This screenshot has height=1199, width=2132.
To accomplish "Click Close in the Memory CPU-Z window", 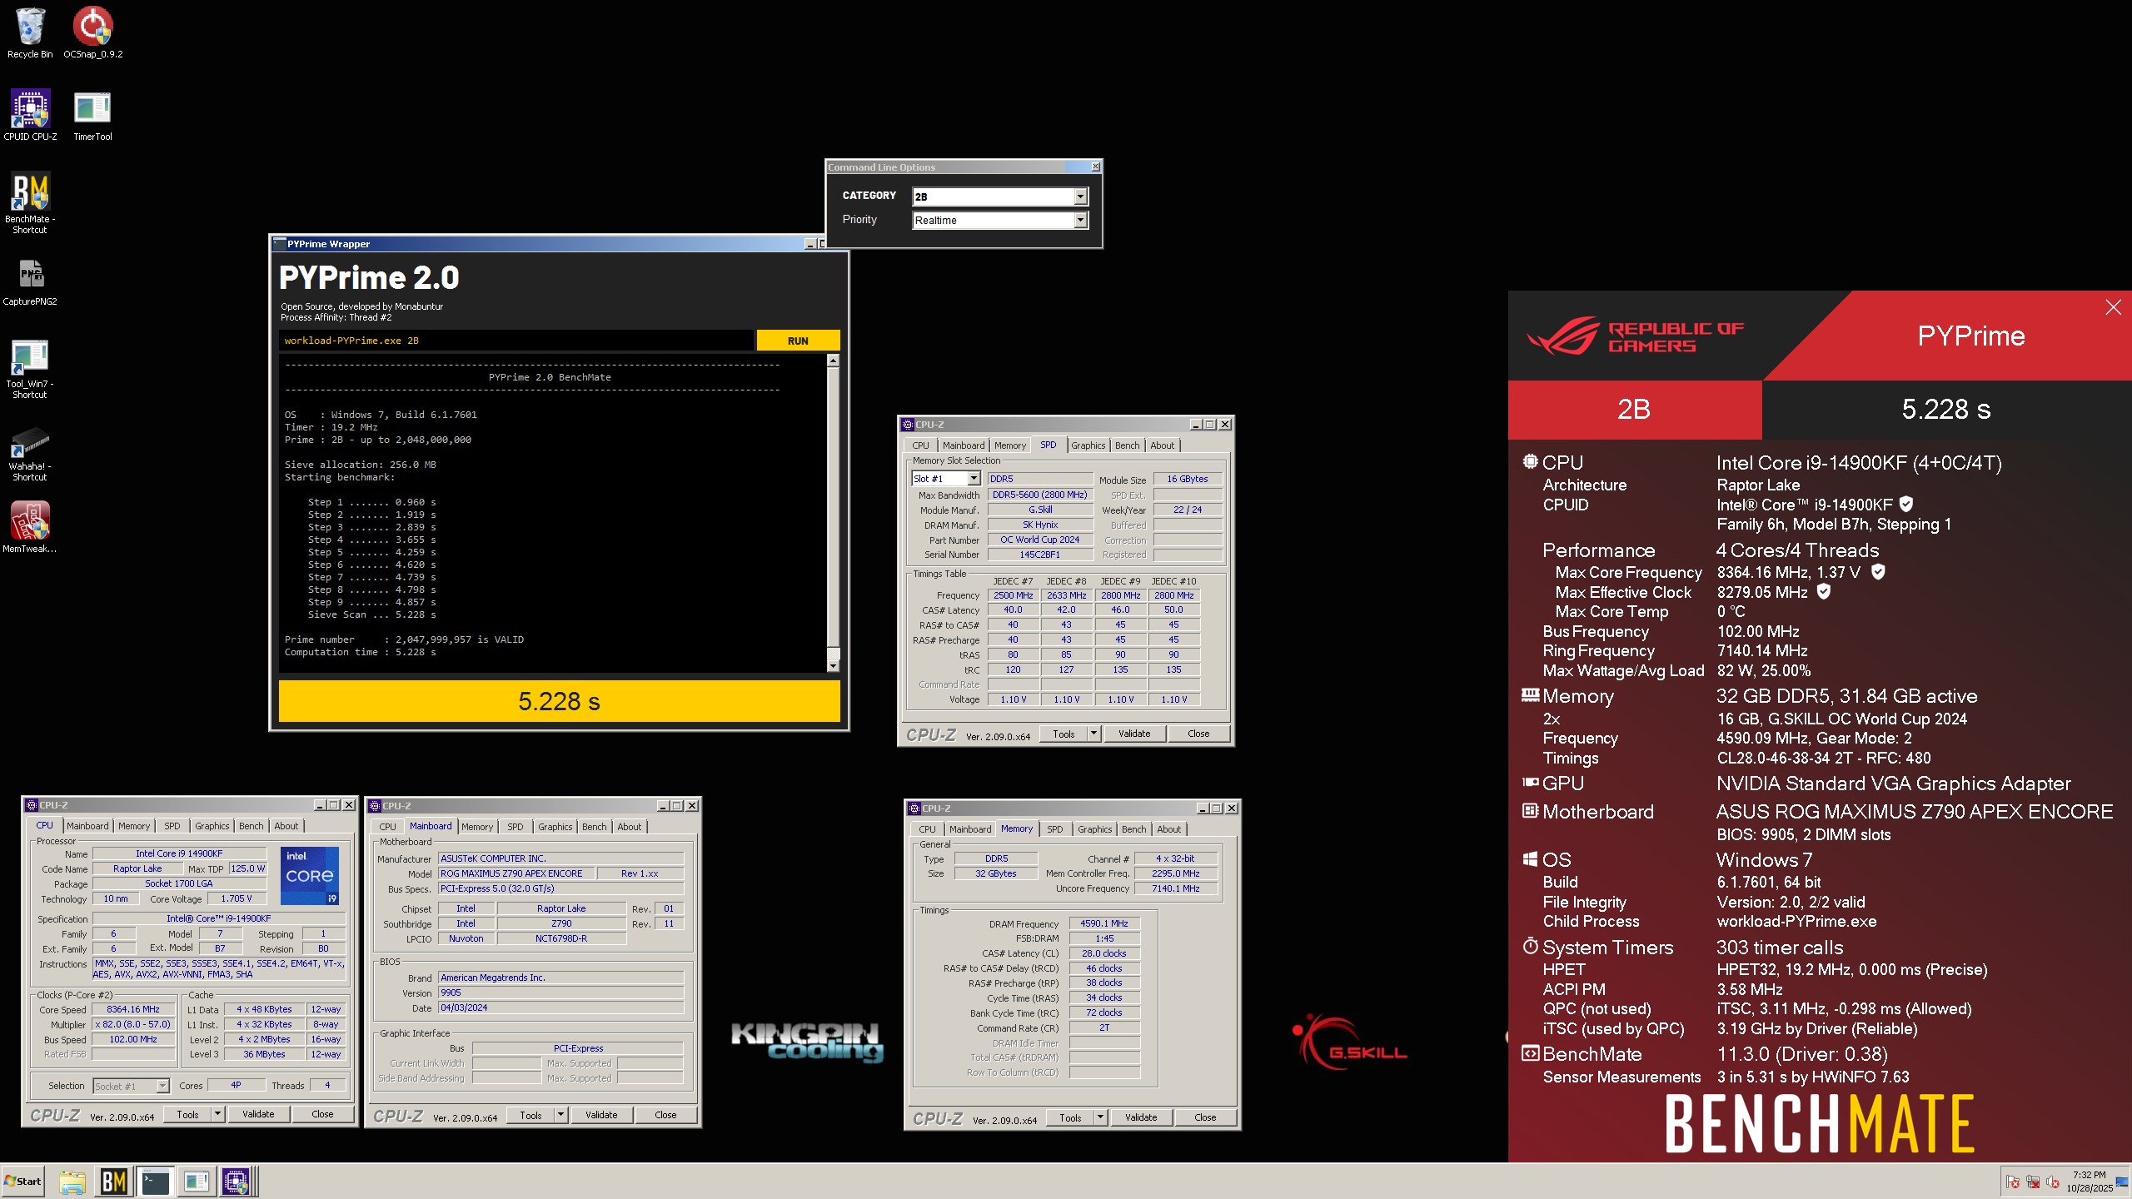I will click(x=1205, y=1117).
